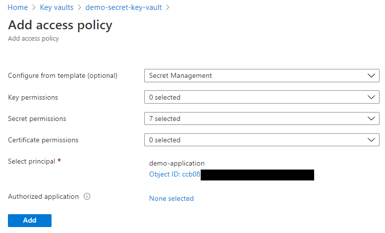Click the Select principal label
The image size is (385, 233).
[31, 161]
